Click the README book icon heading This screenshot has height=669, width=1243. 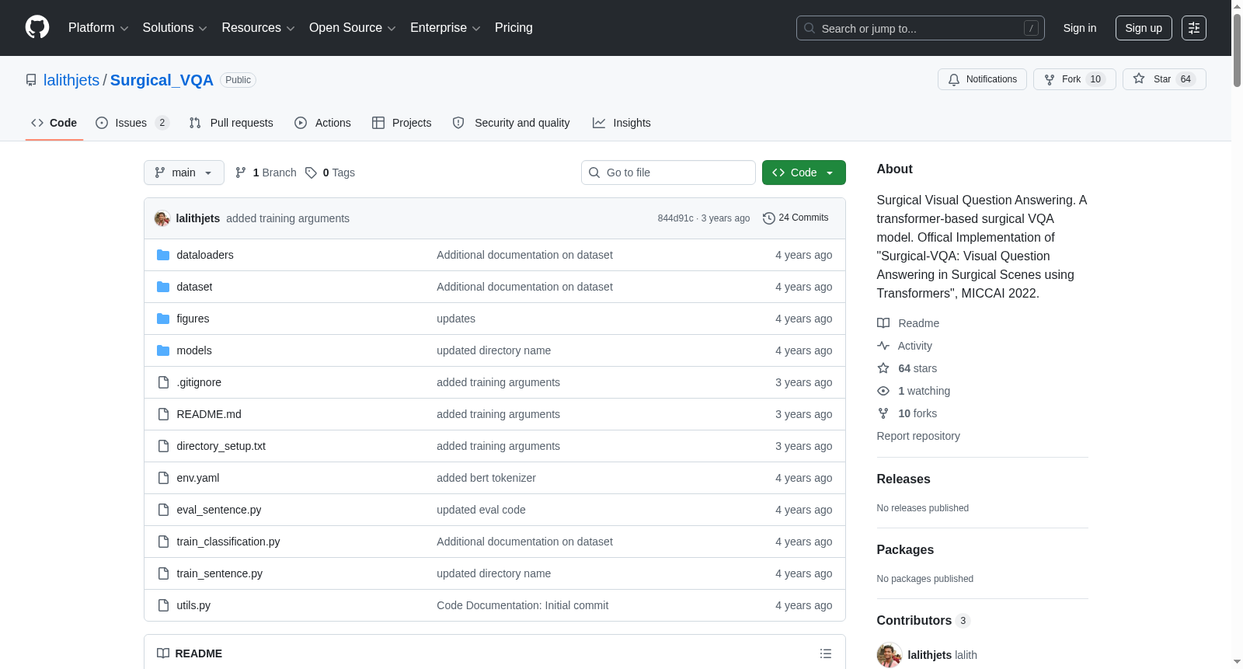163,653
